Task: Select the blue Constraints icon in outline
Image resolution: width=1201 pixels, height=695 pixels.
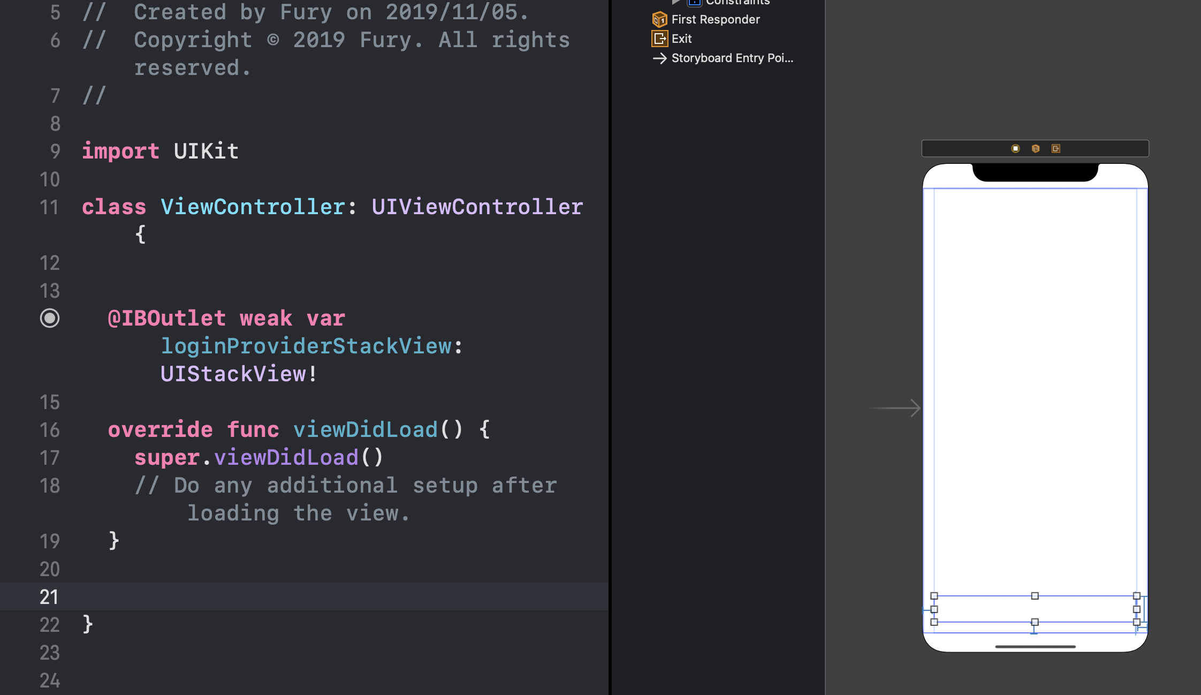Action: (x=694, y=2)
